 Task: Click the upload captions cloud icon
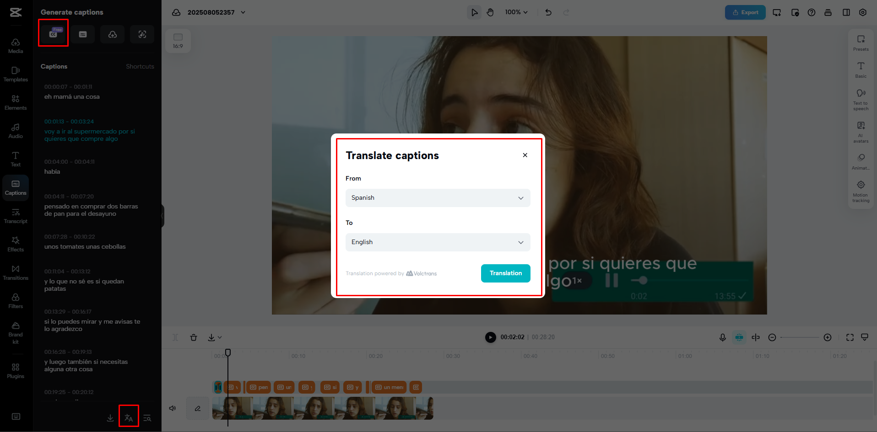coord(112,34)
